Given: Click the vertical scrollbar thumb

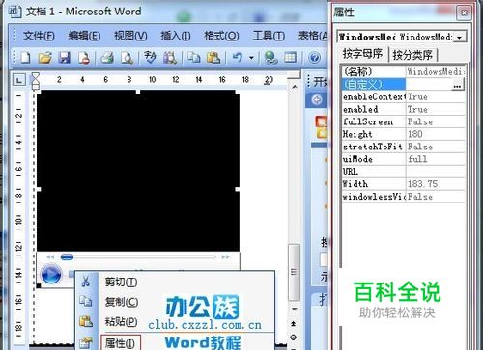Looking at the screenshot, I should click(x=294, y=272).
